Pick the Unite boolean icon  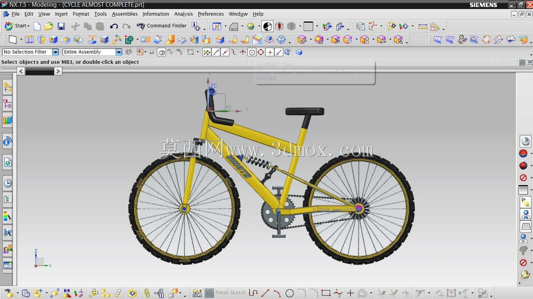click(129, 40)
